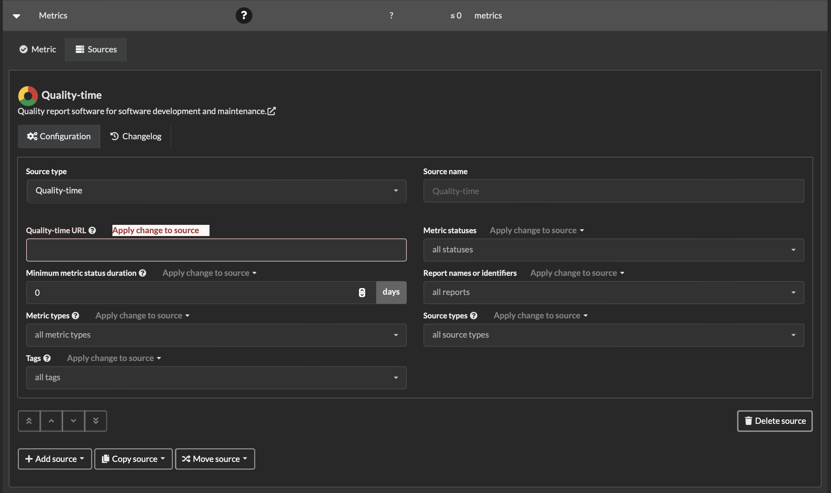831x493 pixels.
Task: Move source to the first position
Action: (x=29, y=421)
